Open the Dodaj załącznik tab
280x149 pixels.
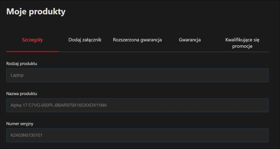(x=85, y=40)
